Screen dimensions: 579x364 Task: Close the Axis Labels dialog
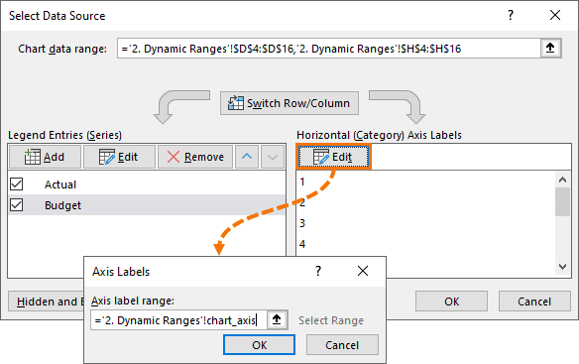[x=363, y=271]
